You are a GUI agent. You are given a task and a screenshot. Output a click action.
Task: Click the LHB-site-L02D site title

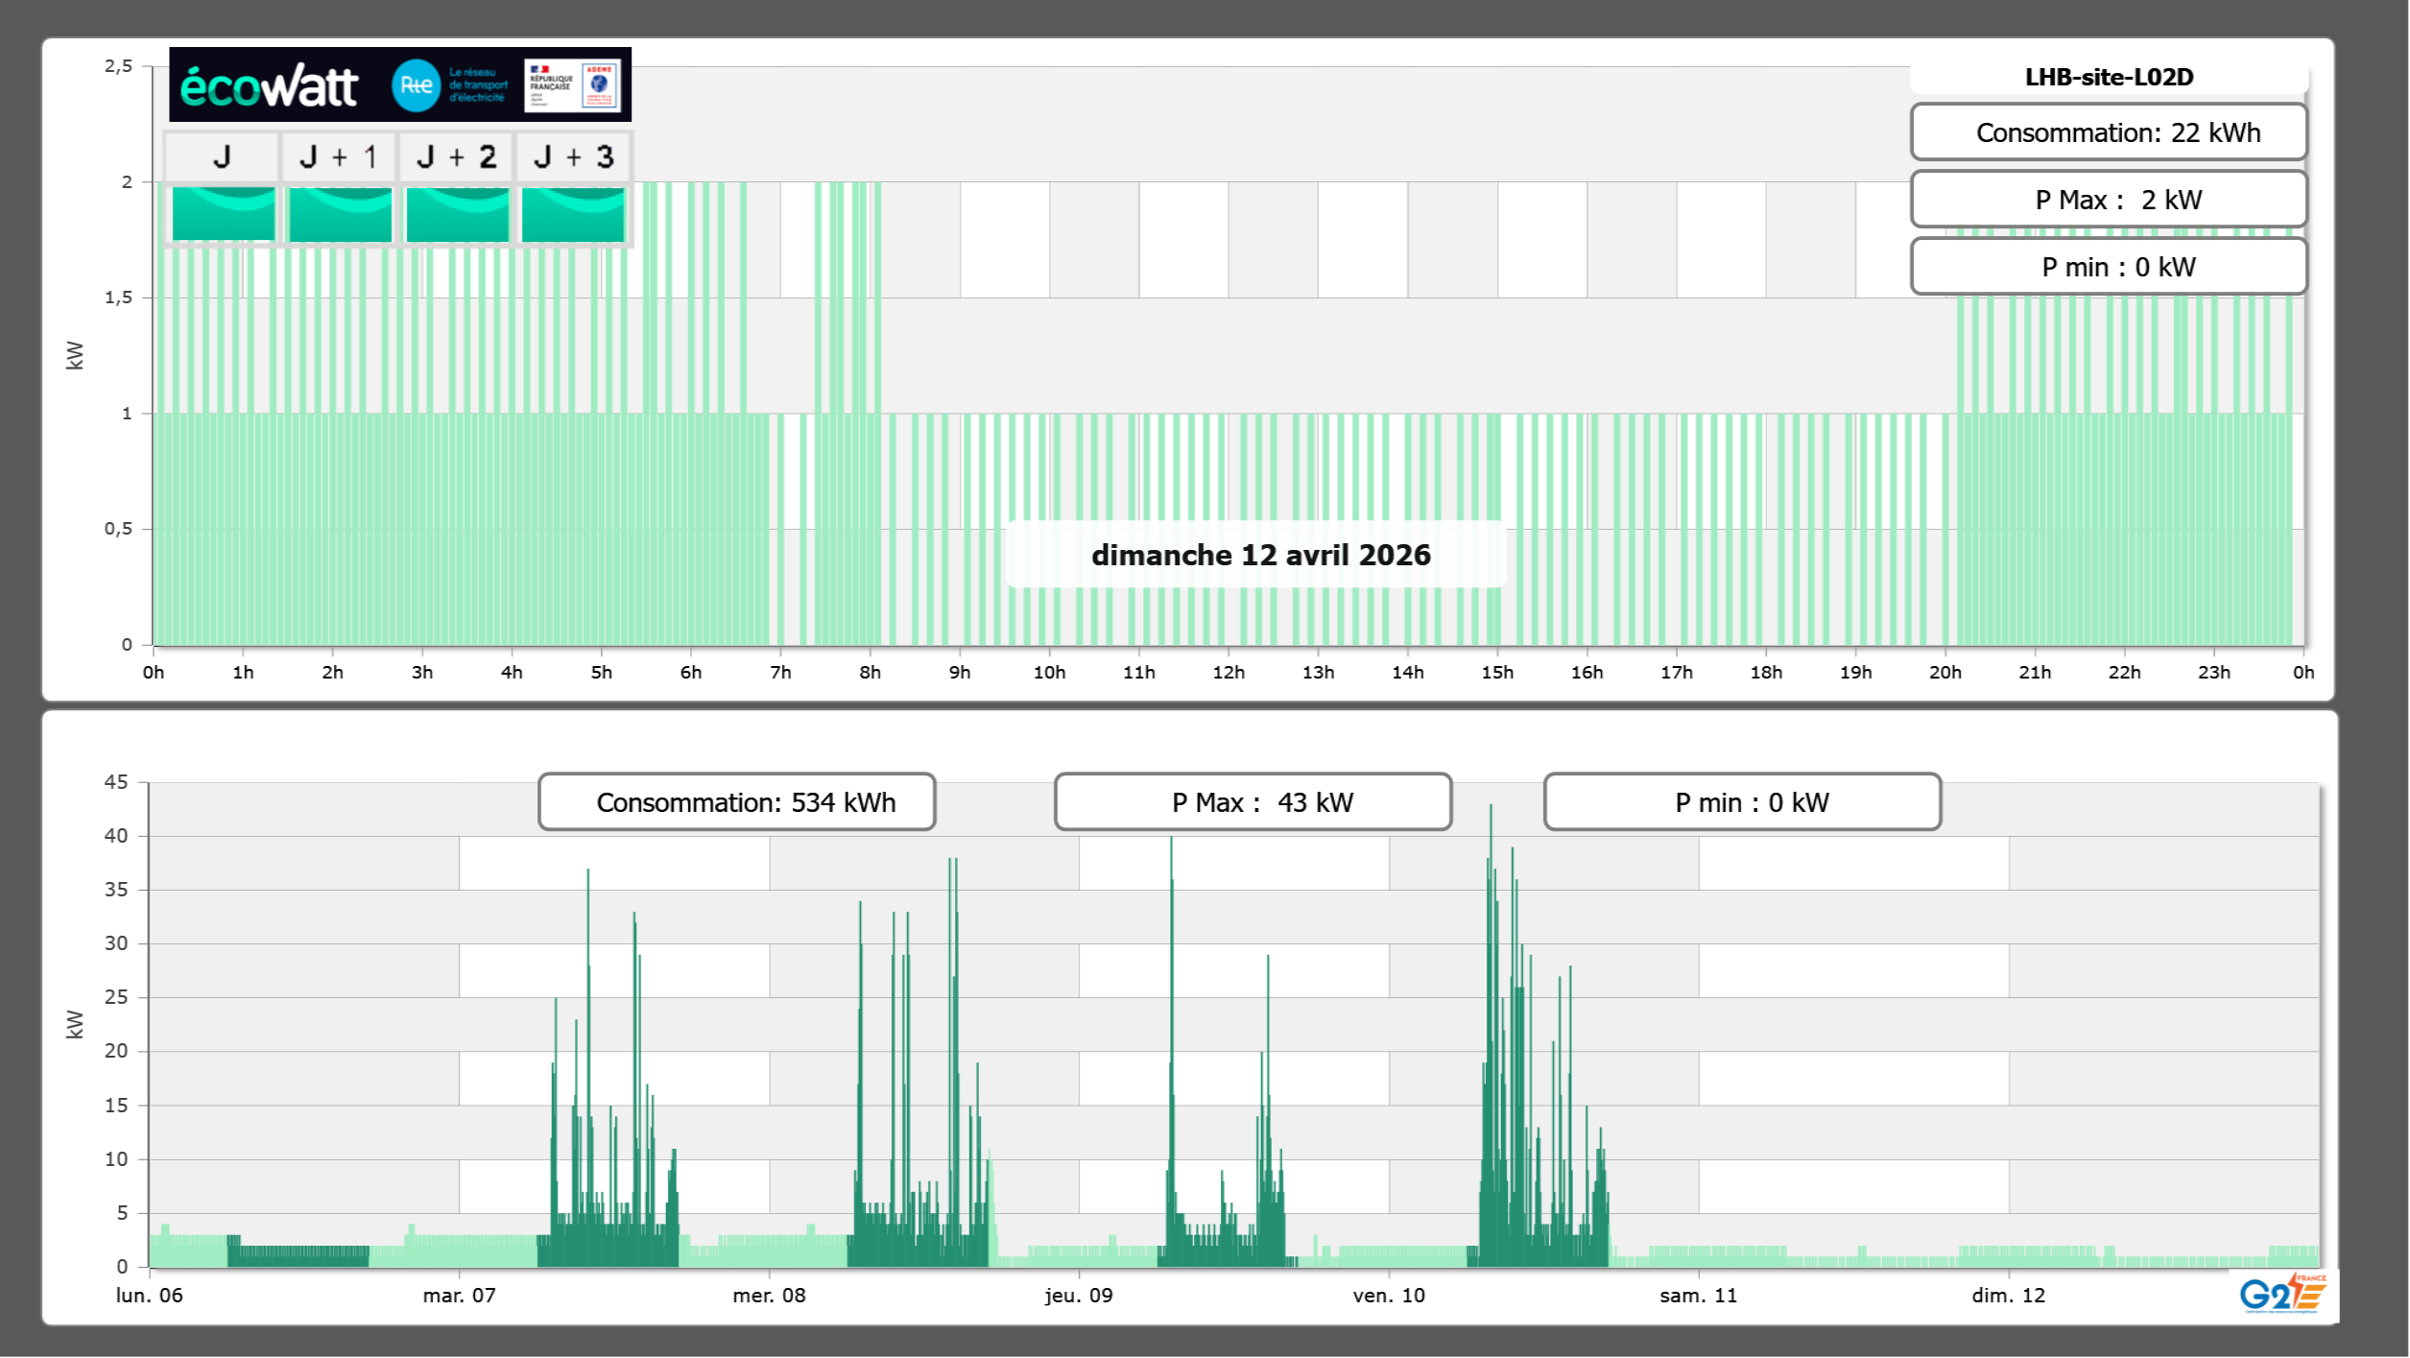pos(2109,77)
